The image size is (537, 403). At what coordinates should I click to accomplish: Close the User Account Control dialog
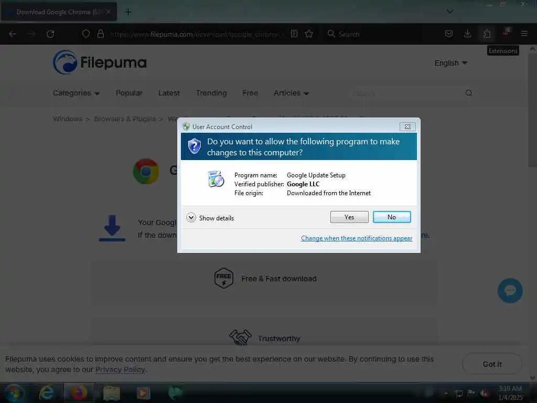[407, 126]
